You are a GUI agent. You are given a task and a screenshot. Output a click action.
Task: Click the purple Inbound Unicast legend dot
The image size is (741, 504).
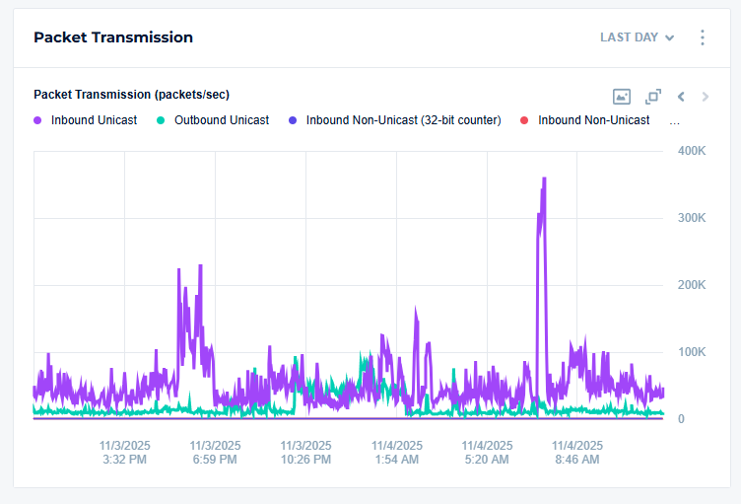[x=37, y=120]
